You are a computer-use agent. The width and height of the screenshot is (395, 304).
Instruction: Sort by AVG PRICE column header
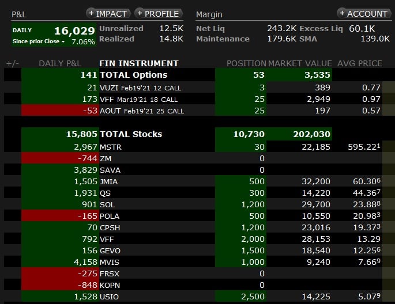click(x=360, y=63)
